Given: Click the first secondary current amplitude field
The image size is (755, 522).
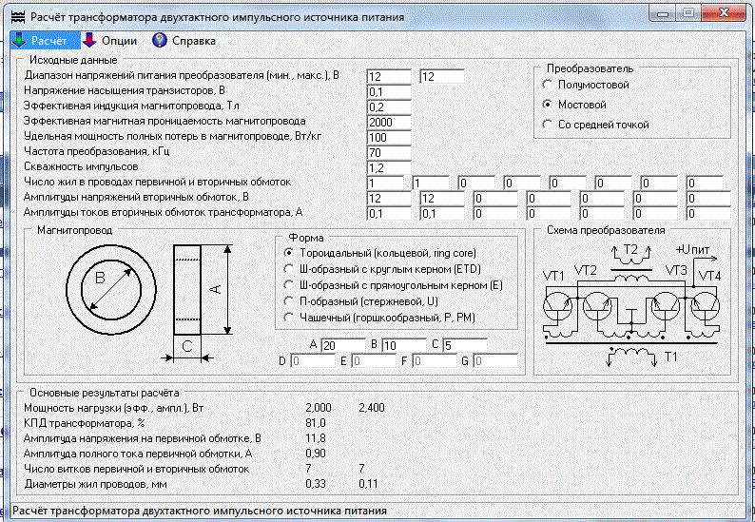Looking at the screenshot, I should (389, 213).
